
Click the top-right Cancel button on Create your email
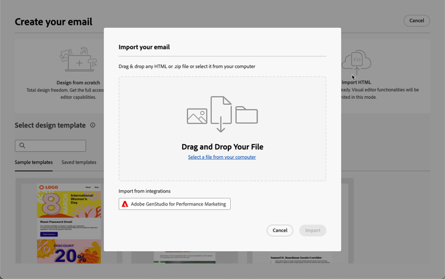click(x=417, y=21)
